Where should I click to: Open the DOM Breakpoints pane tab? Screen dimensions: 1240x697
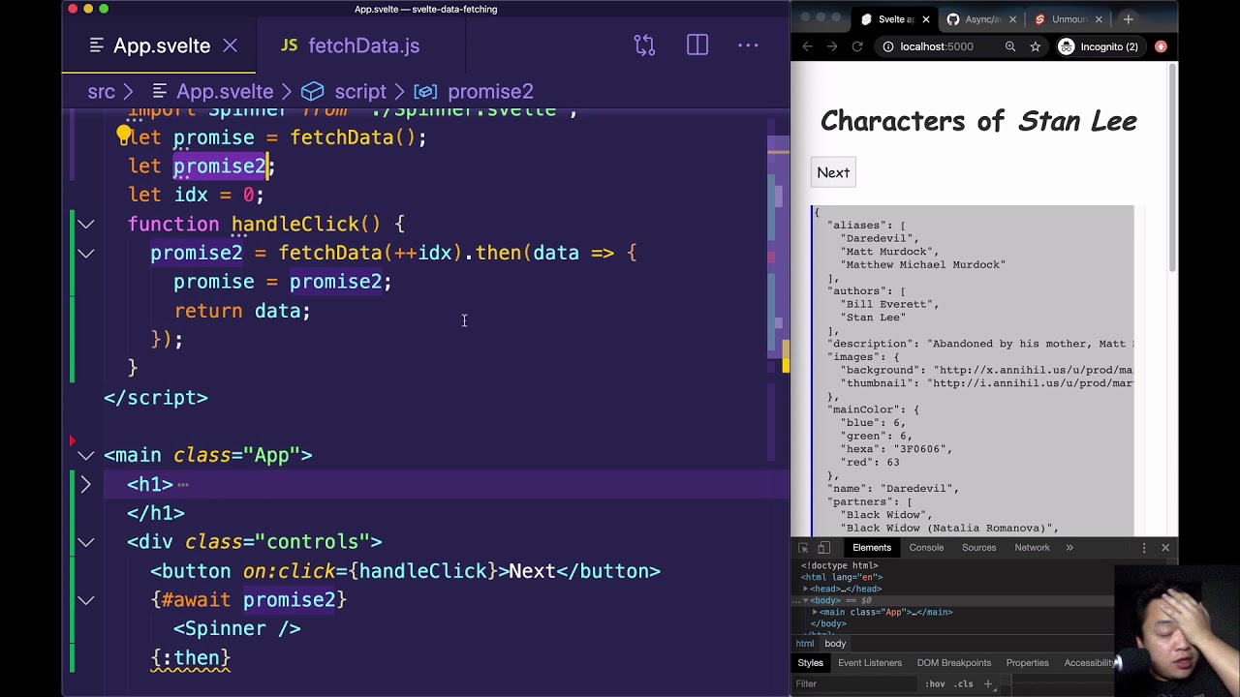click(953, 663)
